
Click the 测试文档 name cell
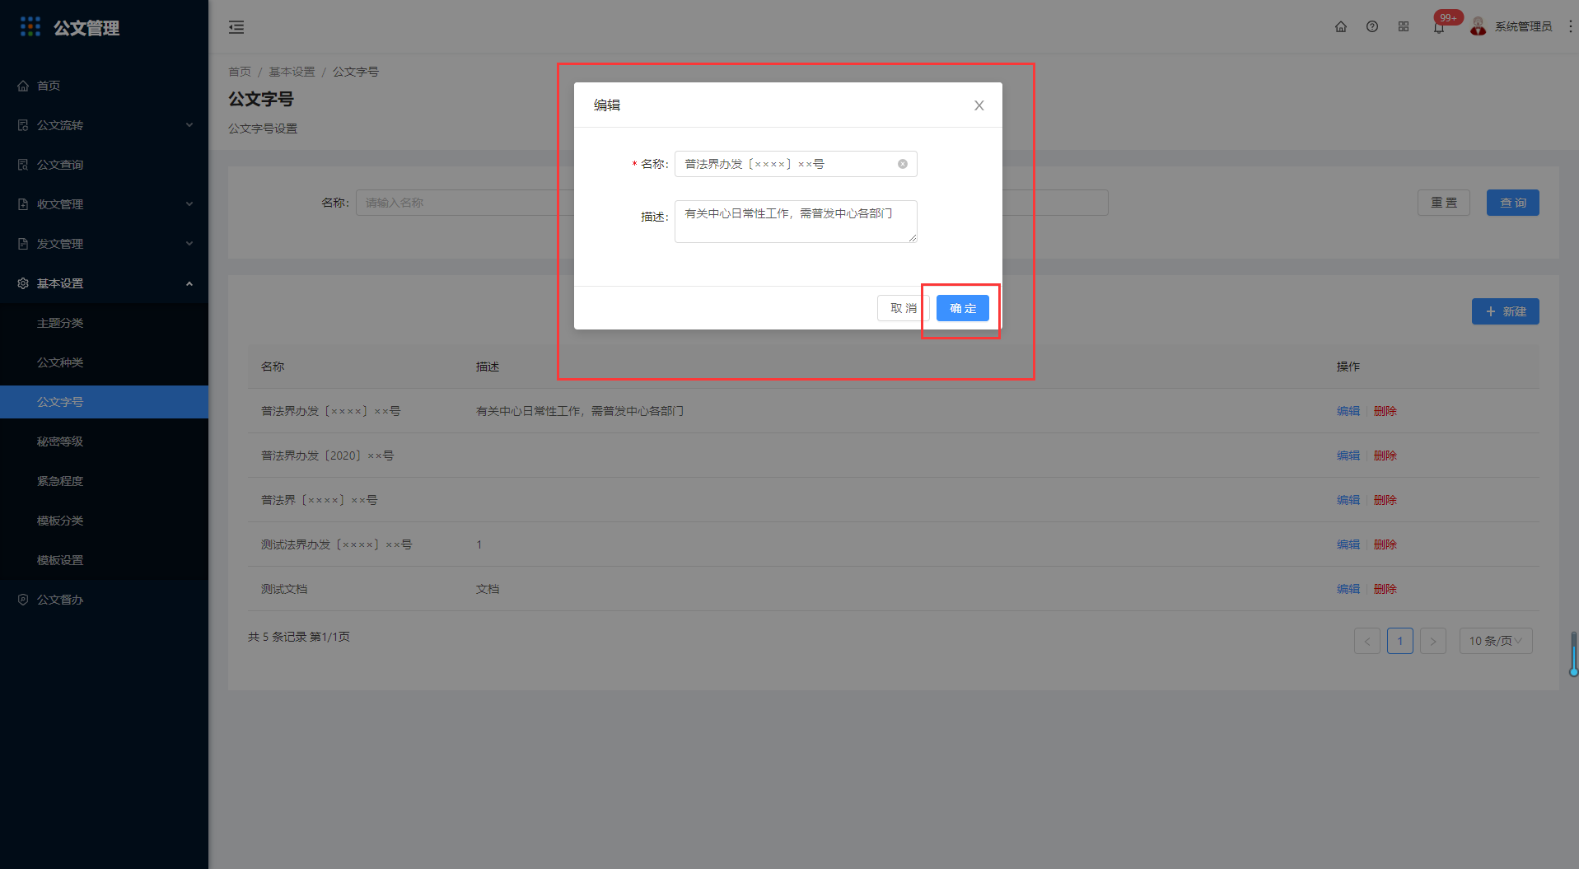284,589
